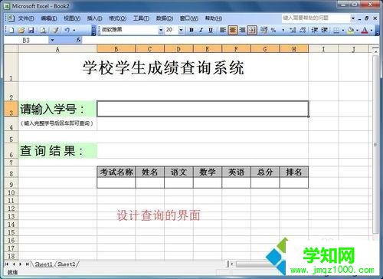Click the fx Insert Function button
The width and height of the screenshot is (383, 279).
[78, 40]
